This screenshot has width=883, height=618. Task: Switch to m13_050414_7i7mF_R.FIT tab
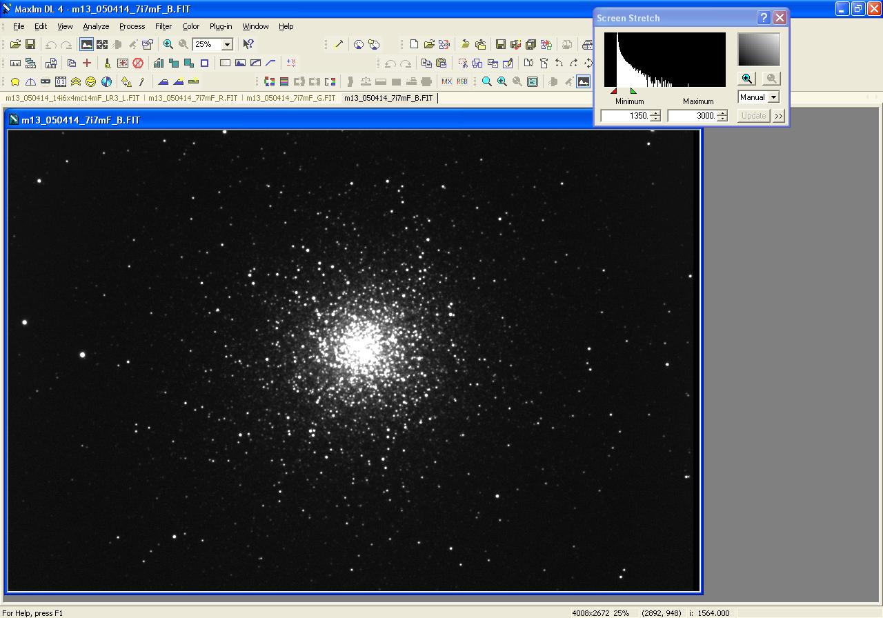click(192, 98)
